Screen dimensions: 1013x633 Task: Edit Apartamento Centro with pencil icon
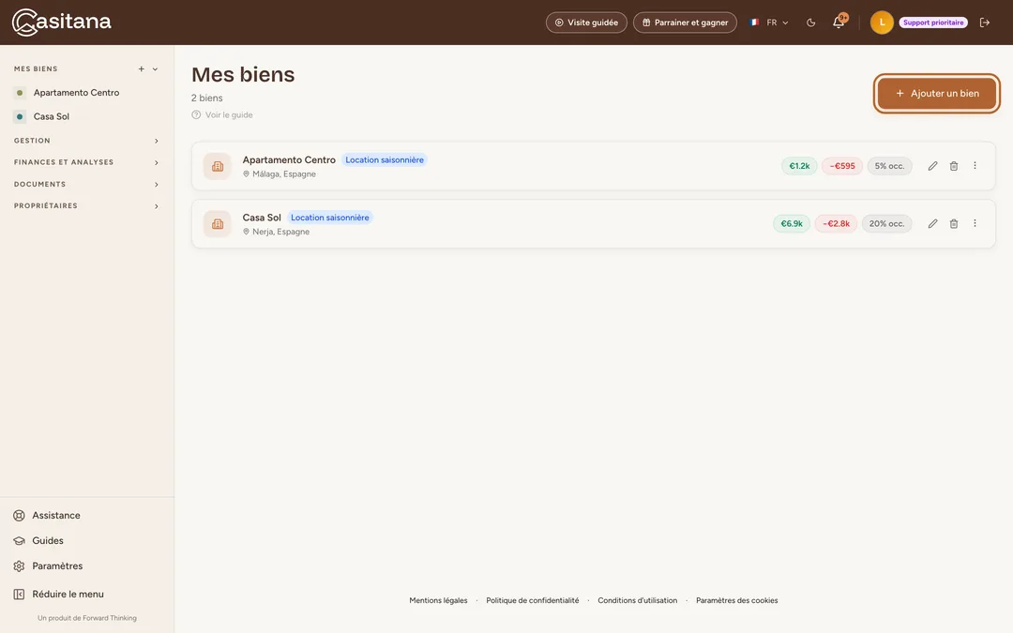pyautogui.click(x=932, y=166)
